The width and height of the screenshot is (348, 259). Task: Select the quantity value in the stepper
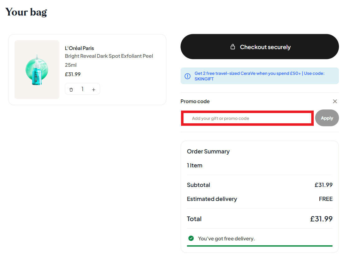point(82,89)
